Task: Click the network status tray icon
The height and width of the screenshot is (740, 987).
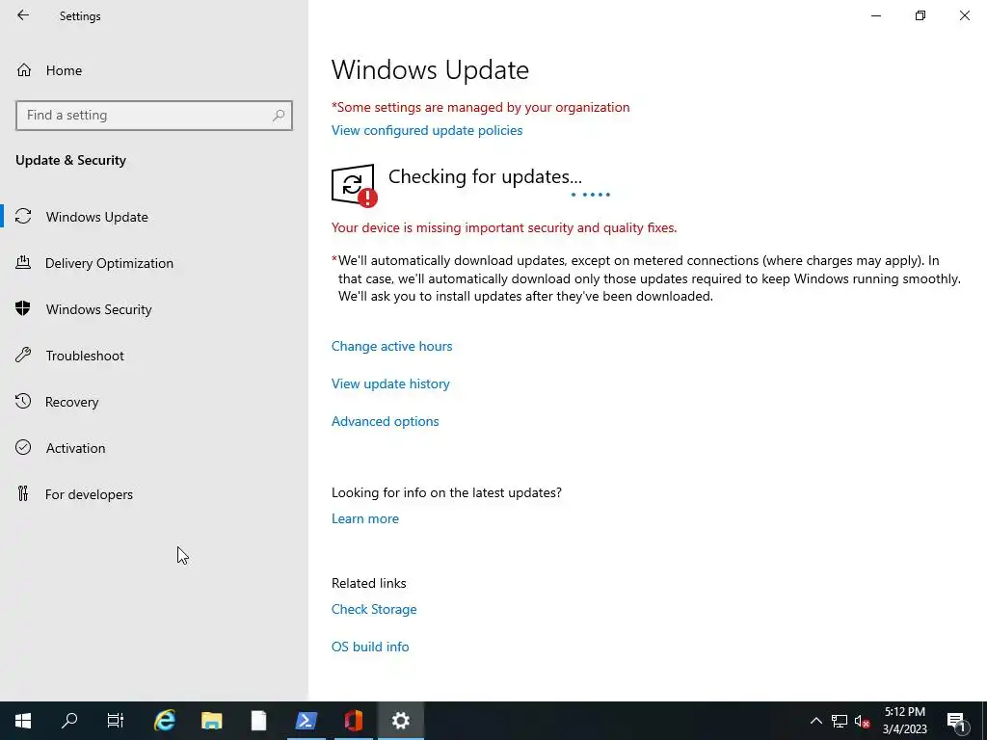Action: [x=840, y=721]
